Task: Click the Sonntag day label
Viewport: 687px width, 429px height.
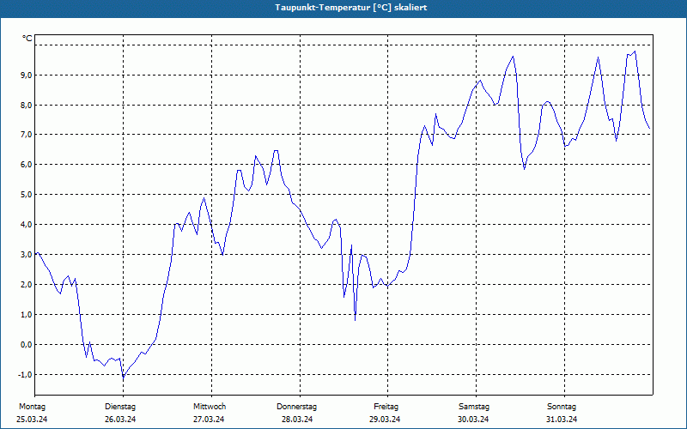Action: [562, 407]
